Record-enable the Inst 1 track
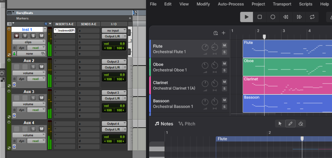The width and height of the screenshot is (332, 158). 17,36
